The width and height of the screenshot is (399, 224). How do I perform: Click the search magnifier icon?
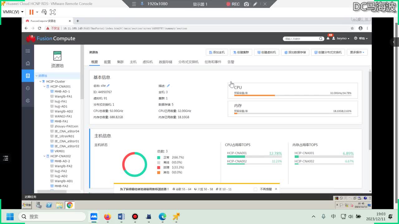click(x=321, y=39)
